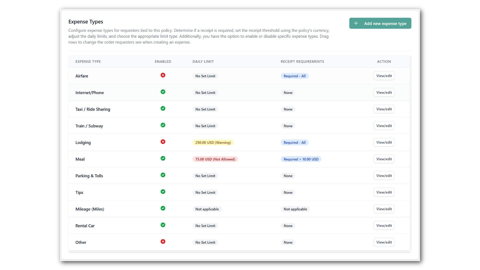Select the Rental Car name

coord(85,226)
